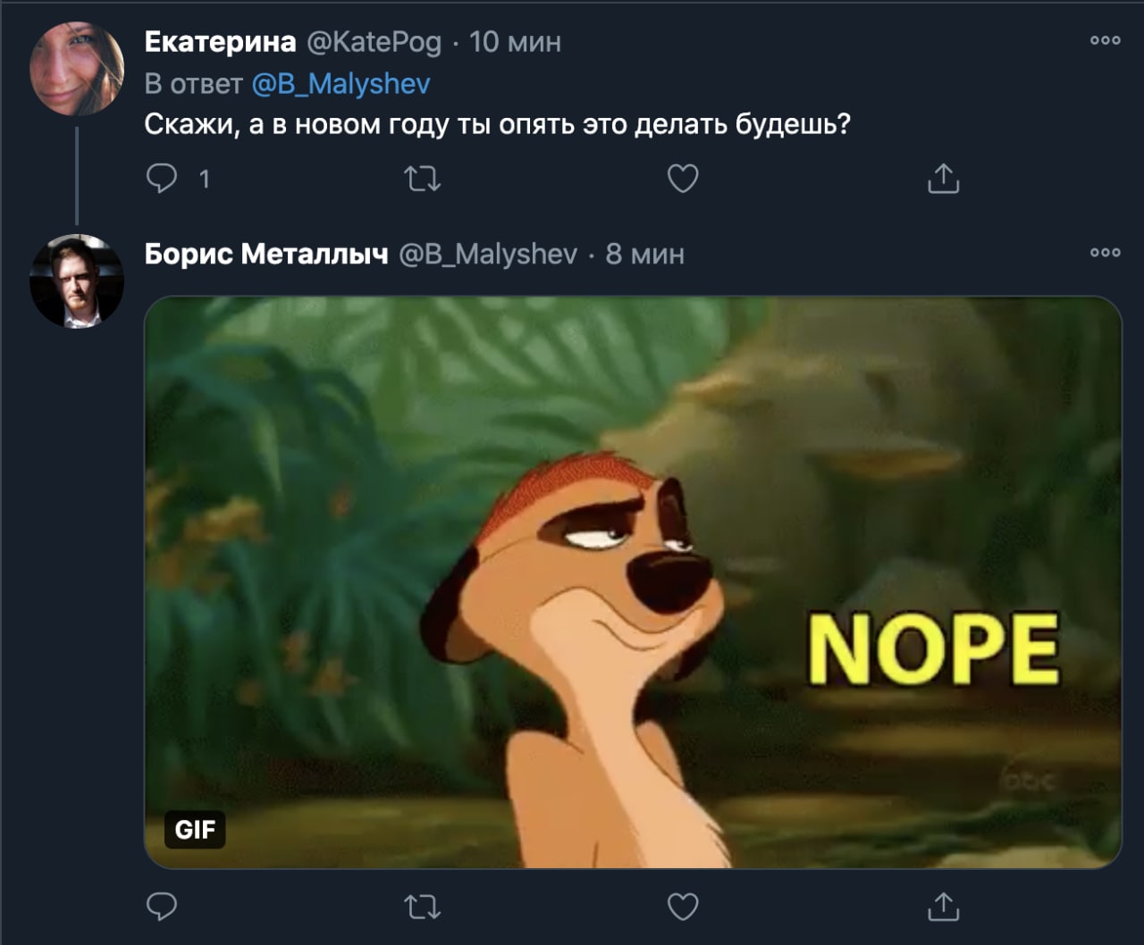1144x945 pixels.
Task: Open Екатерина's profile by display name
Action: [220, 41]
